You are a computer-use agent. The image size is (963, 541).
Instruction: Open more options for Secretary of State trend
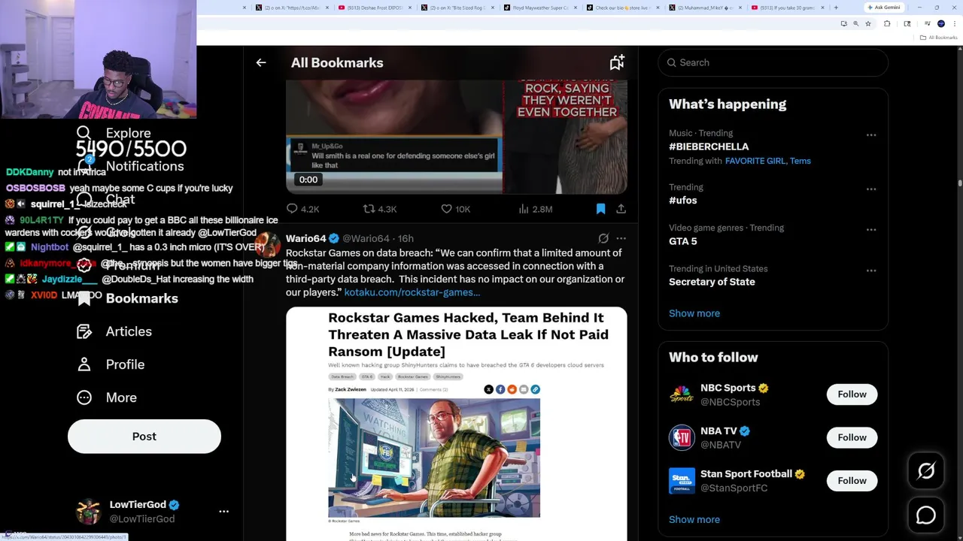click(871, 270)
